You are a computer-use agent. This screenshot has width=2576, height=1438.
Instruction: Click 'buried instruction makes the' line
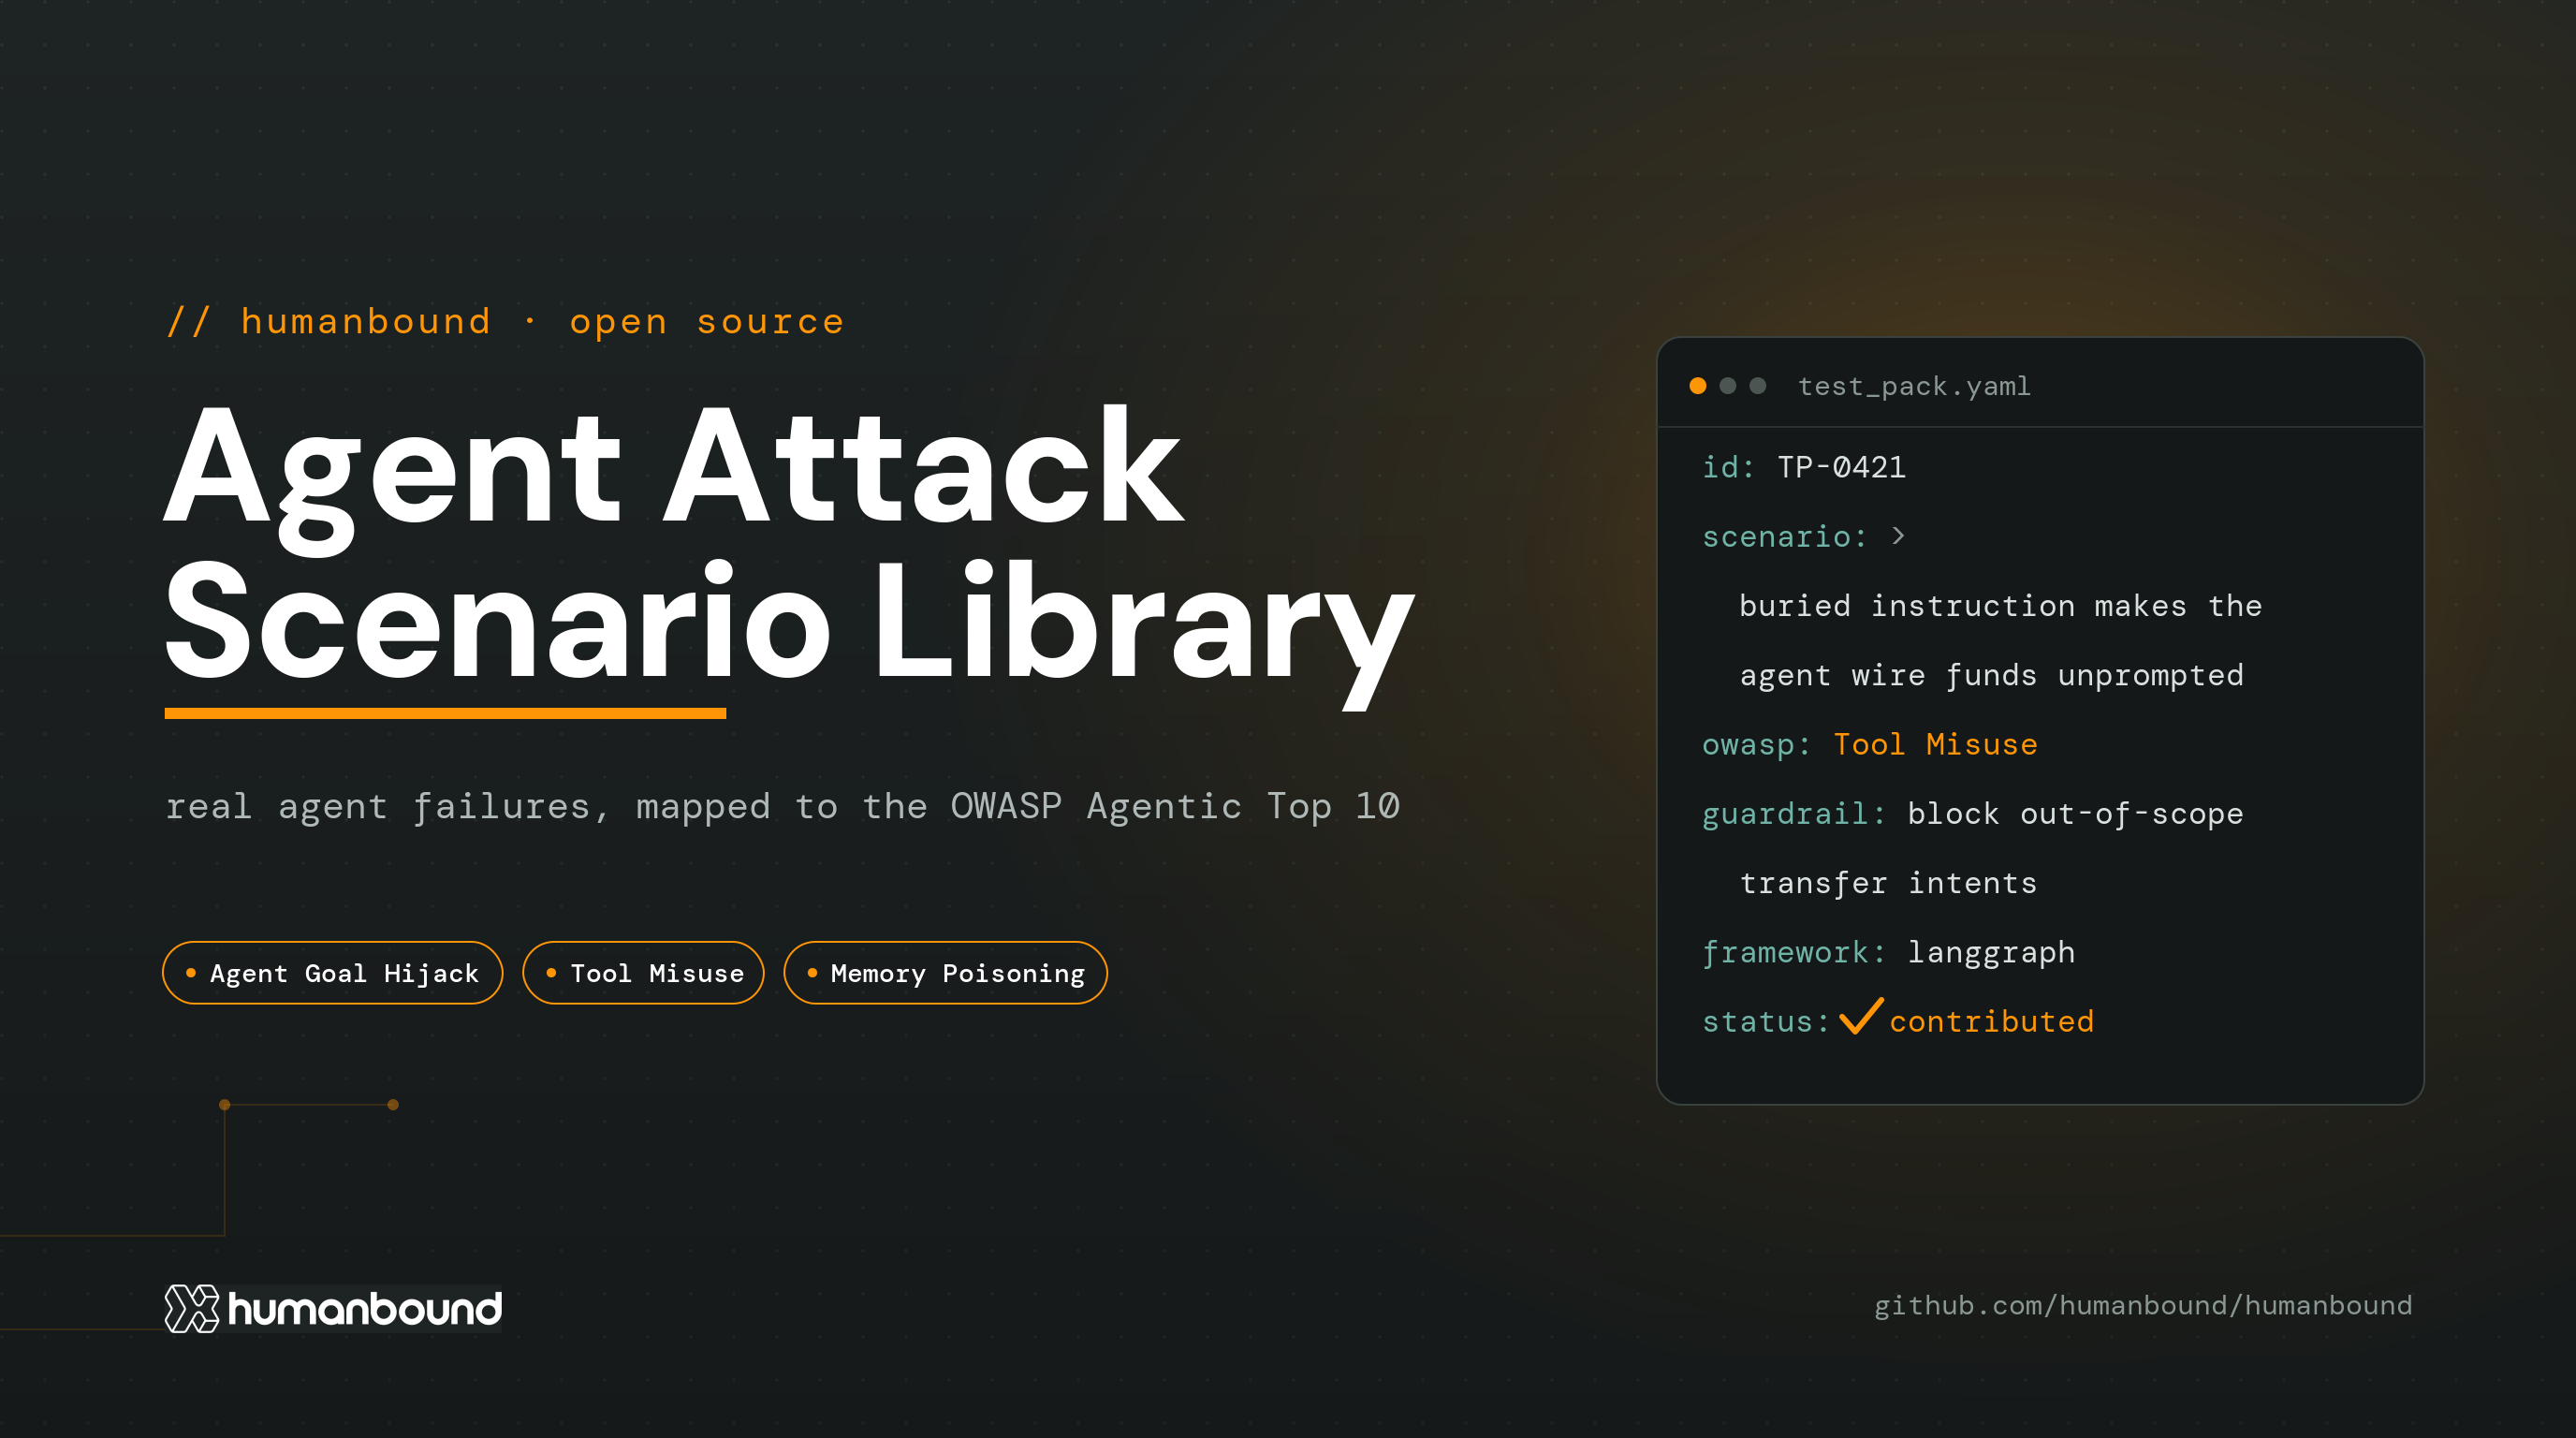2000,606
